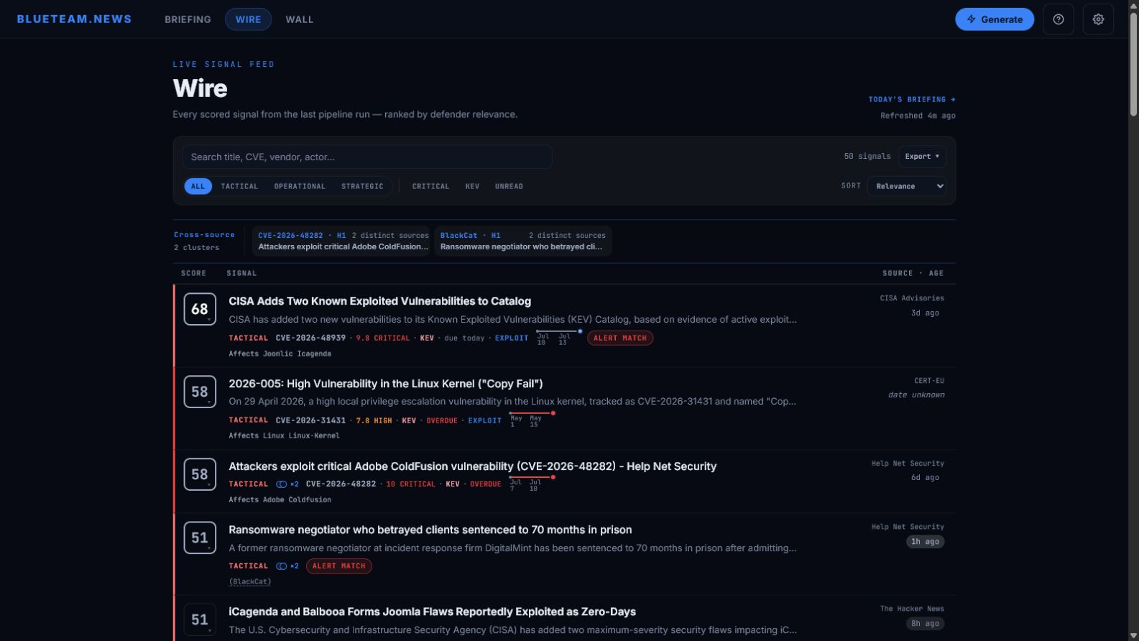This screenshot has height=641, width=1139.
Task: Switch to the WALL tab
Action: click(x=300, y=19)
